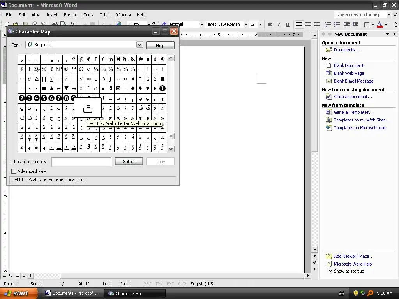Click the Choose document link
This screenshot has height=299, width=399.
353,97
